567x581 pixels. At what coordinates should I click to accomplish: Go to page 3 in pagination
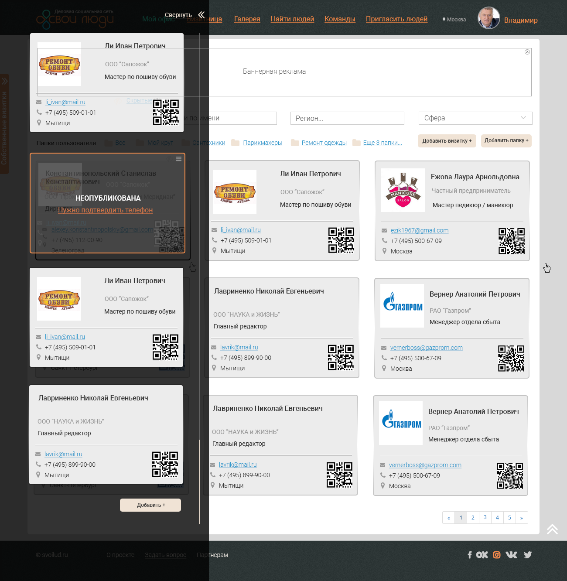tap(485, 517)
